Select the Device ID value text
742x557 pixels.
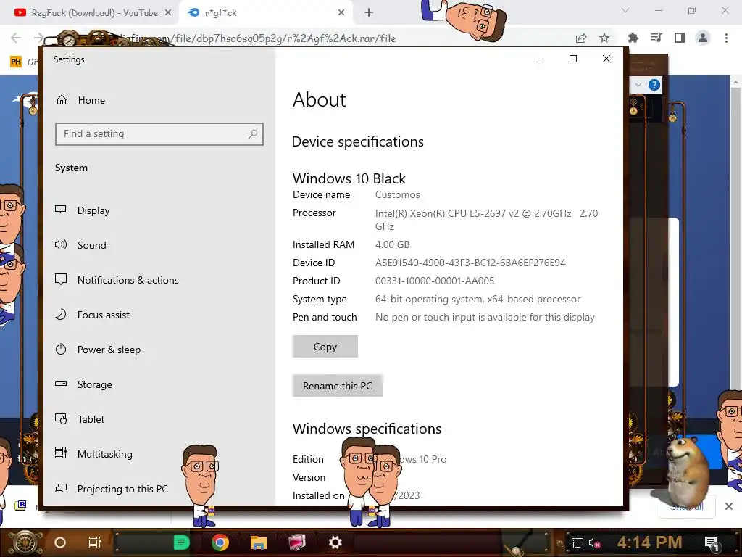[470, 263]
